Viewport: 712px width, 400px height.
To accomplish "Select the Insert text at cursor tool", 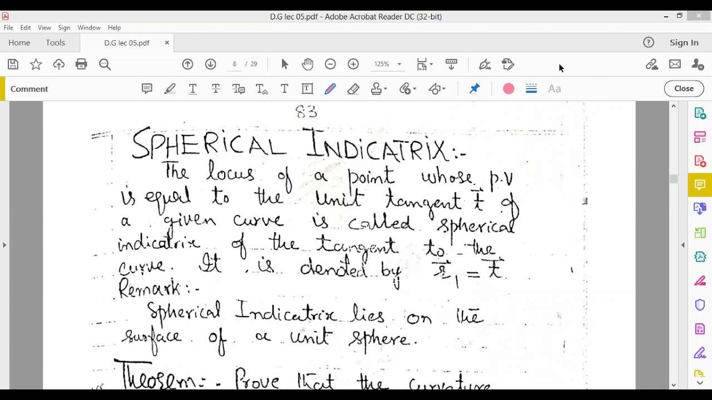I will tap(261, 89).
